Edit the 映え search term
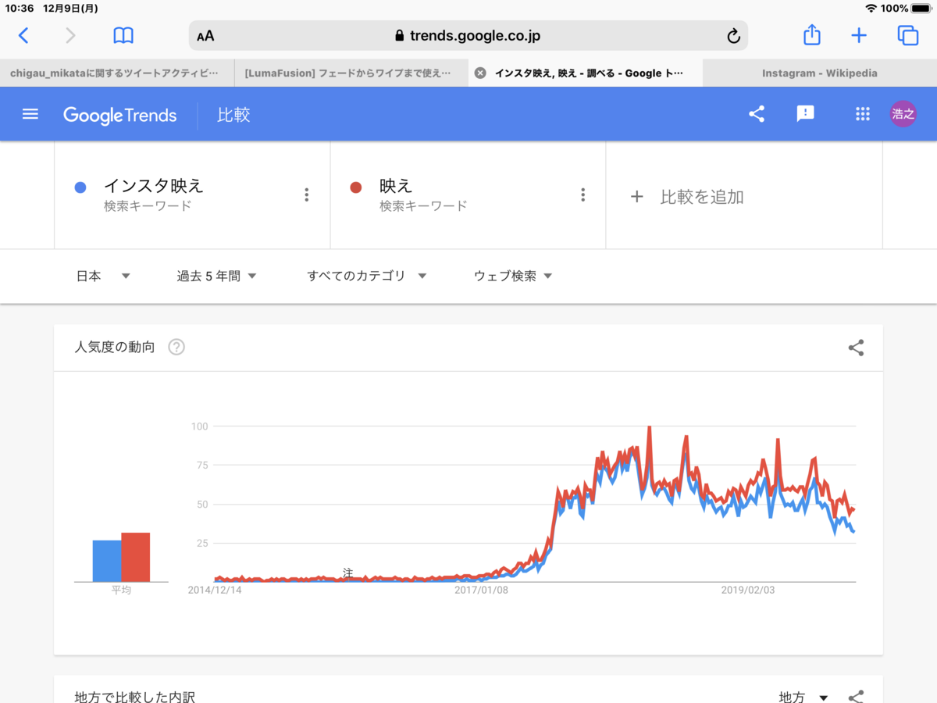This screenshot has height=703, width=937. tap(396, 186)
